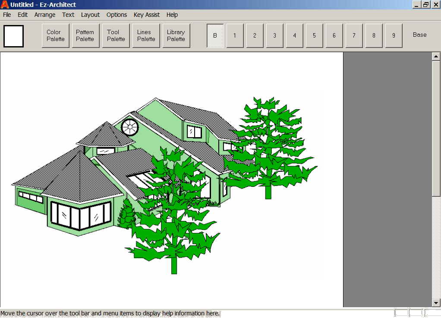The image size is (441, 318).
Task: Click the vertical scrollbar up arrow
Action: tap(435, 57)
